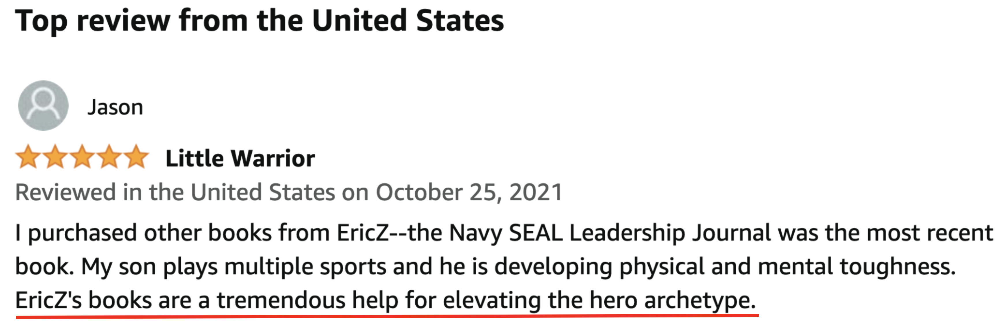Open the "Little Warrior" review title
Screen dimensions: 1005x331
[x=240, y=158]
